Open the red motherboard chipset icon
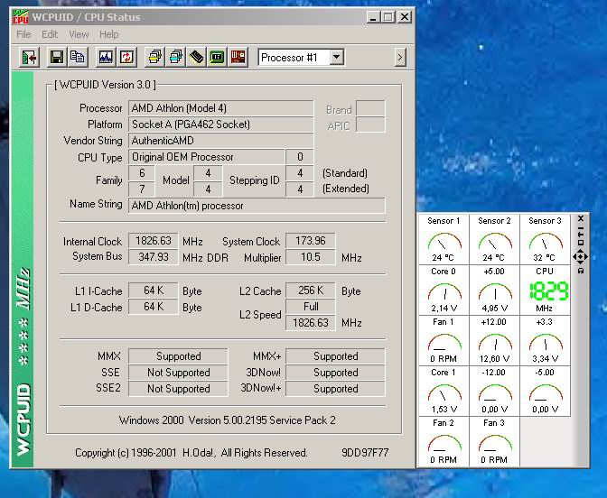Viewport: 607px width, 498px height. tap(238, 58)
